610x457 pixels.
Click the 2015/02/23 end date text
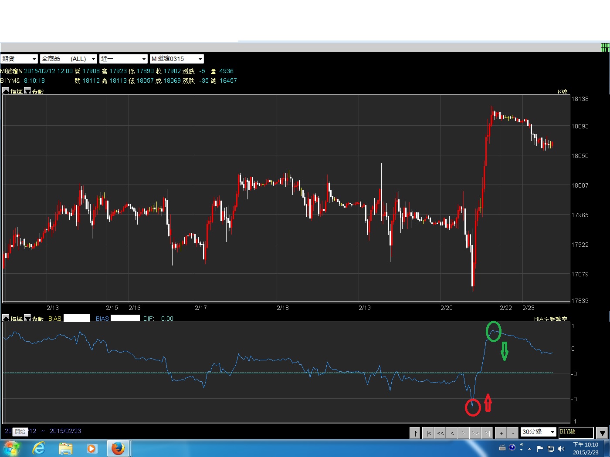[65, 431]
